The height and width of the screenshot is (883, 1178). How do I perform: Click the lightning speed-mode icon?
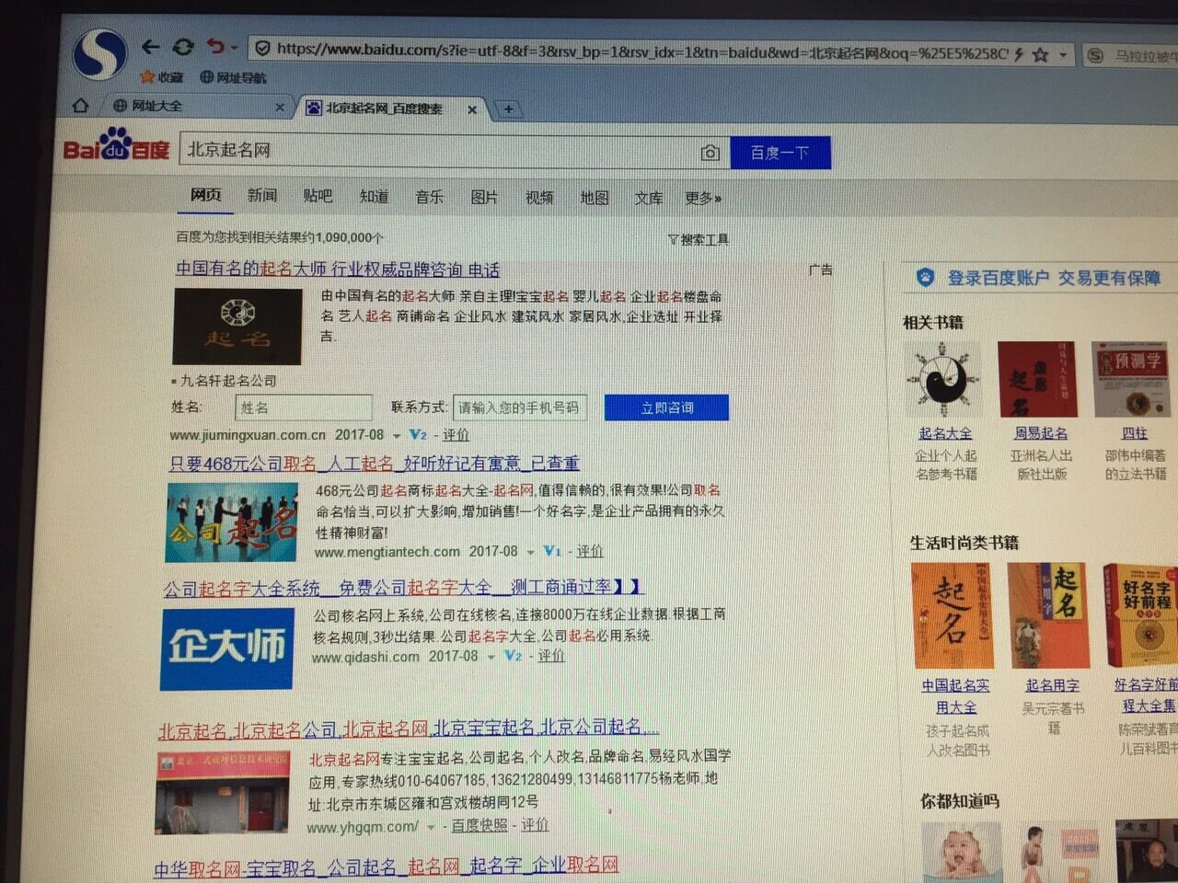(1019, 54)
